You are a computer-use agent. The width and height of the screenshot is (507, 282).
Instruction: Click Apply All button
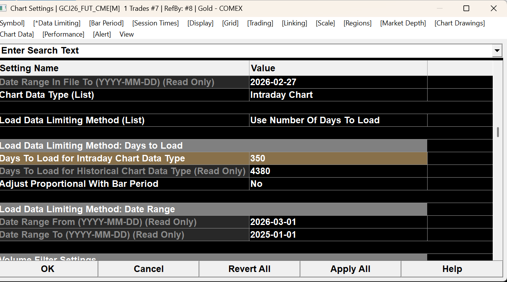(x=350, y=269)
